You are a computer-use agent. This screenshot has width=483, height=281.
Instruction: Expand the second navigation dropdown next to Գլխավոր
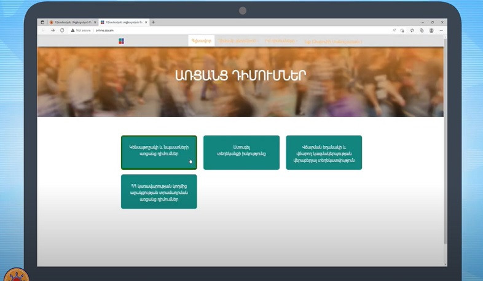pos(238,40)
